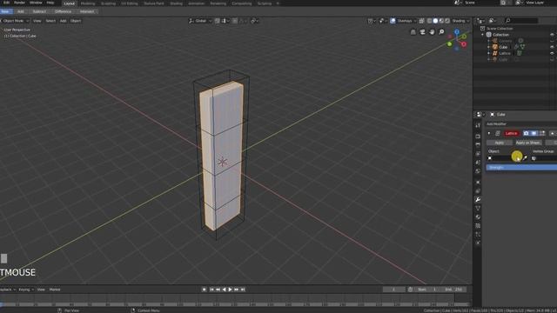Image resolution: width=557 pixels, height=313 pixels.
Task: Open properties editor type dropdown
Action: tap(480, 114)
